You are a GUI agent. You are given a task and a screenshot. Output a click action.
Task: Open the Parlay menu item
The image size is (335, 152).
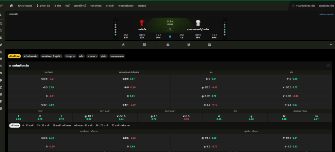click(x=142, y=6)
